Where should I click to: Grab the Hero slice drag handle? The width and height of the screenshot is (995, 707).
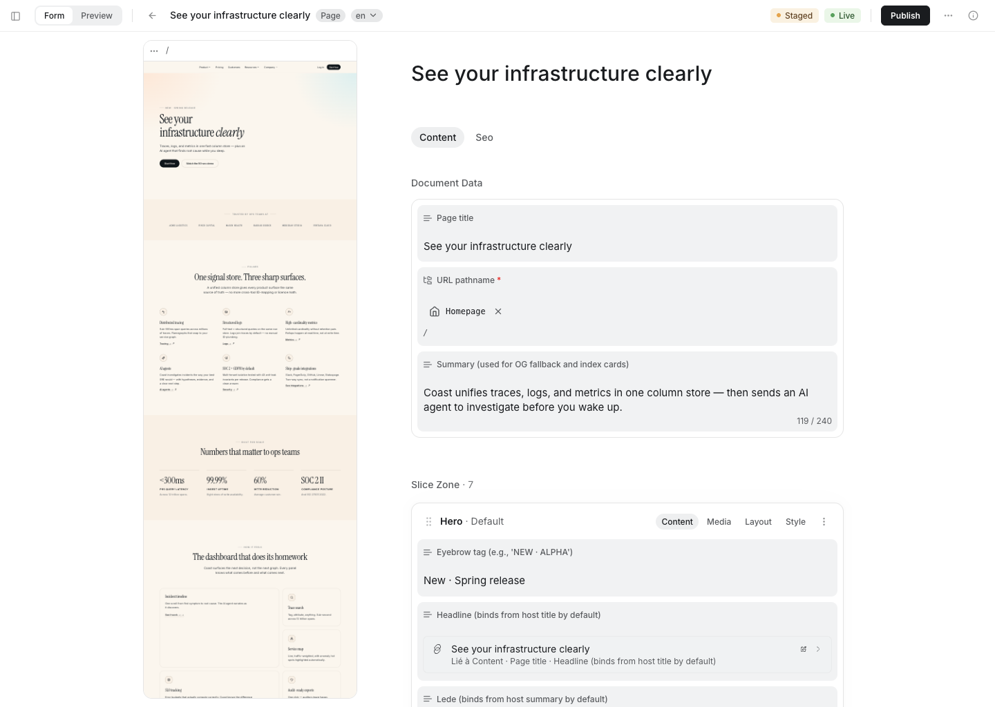click(x=428, y=522)
